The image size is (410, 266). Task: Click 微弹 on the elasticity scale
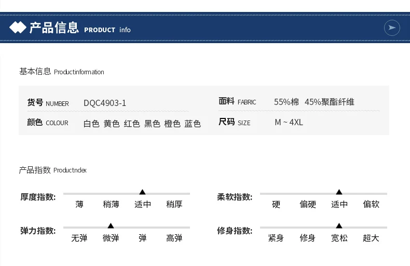111,238
